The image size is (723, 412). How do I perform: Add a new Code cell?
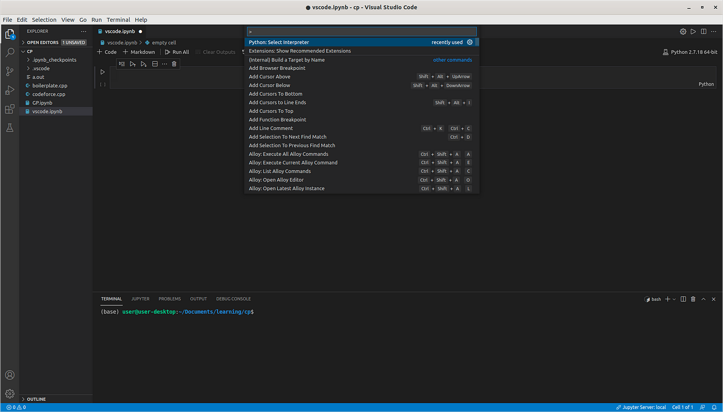pos(107,52)
